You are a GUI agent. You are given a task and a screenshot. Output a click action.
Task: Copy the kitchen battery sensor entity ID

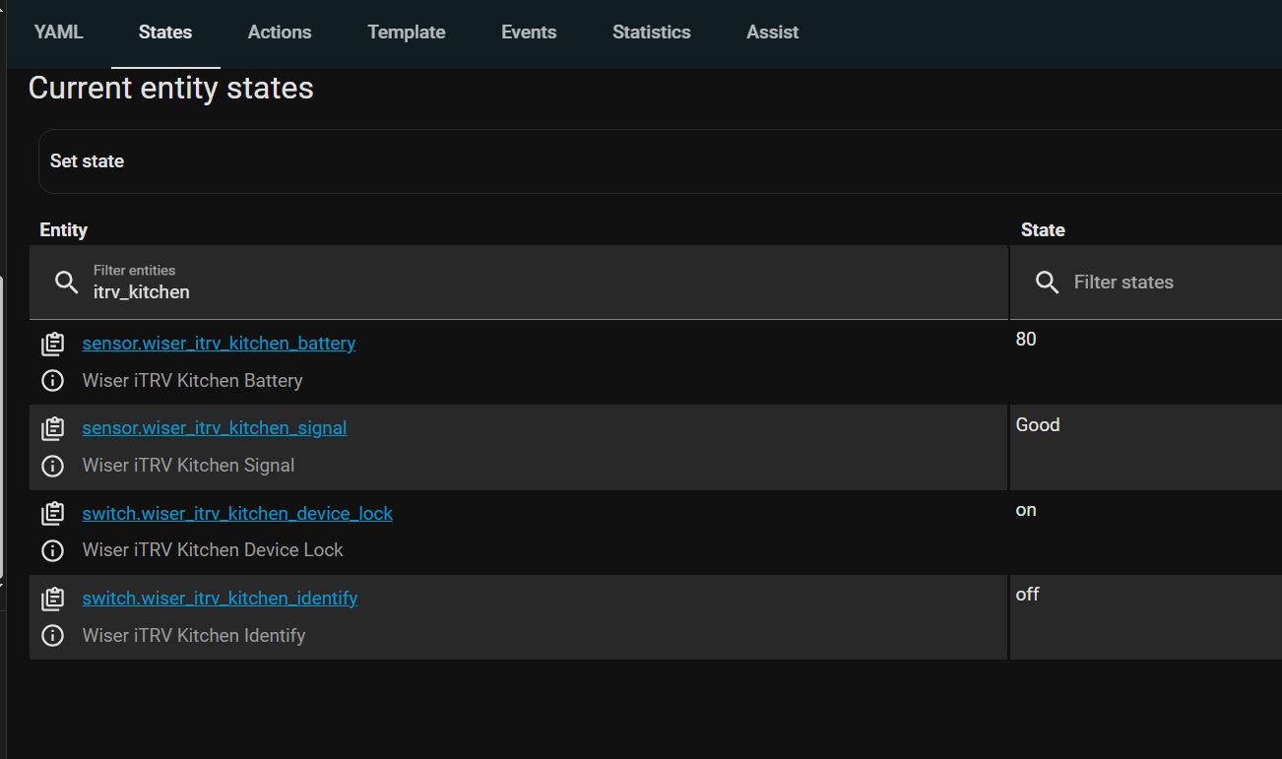[53, 344]
